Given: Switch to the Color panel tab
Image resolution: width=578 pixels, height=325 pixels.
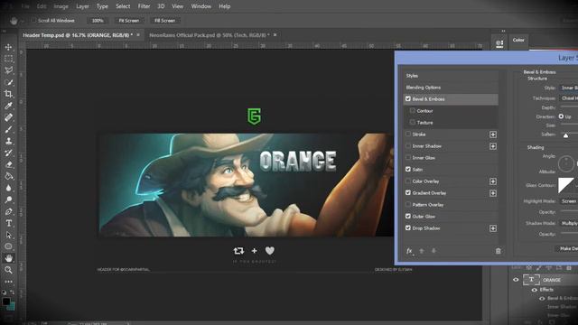Looking at the screenshot, I should tap(518, 40).
